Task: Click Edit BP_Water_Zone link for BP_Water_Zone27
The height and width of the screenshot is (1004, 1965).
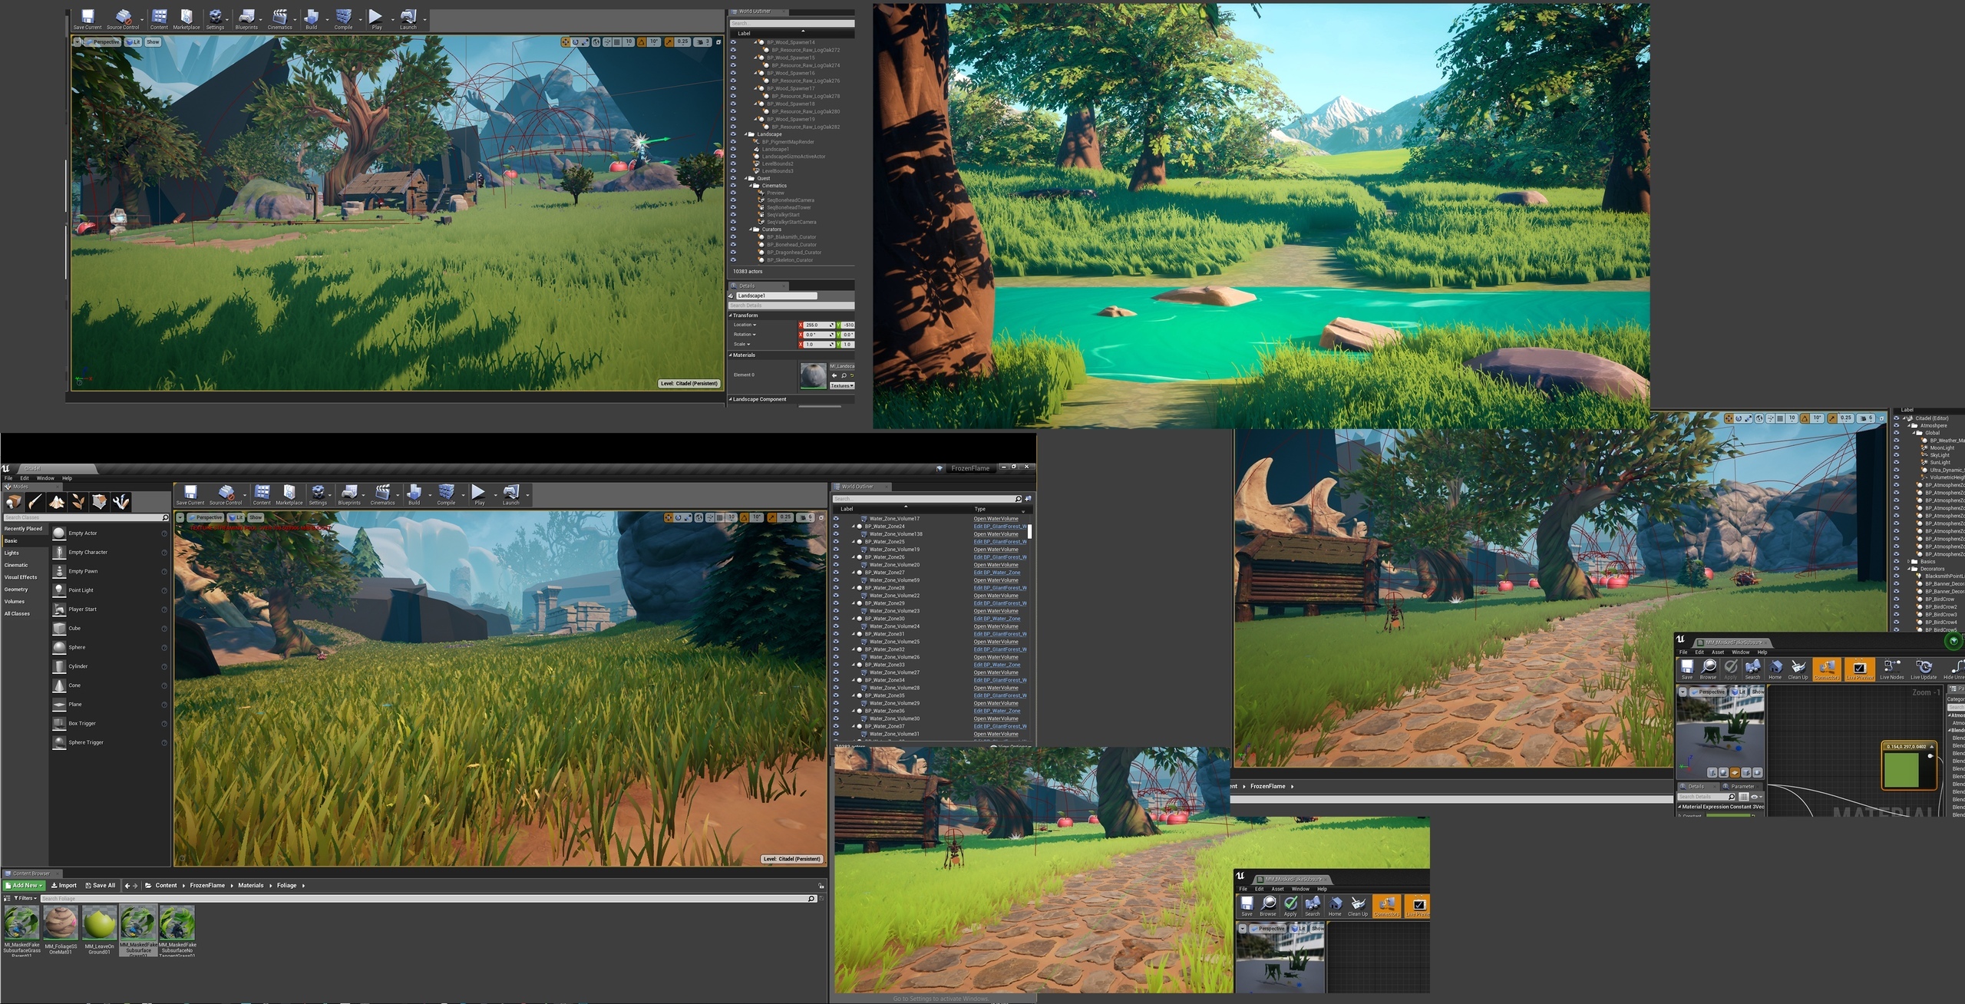Action: (x=997, y=573)
